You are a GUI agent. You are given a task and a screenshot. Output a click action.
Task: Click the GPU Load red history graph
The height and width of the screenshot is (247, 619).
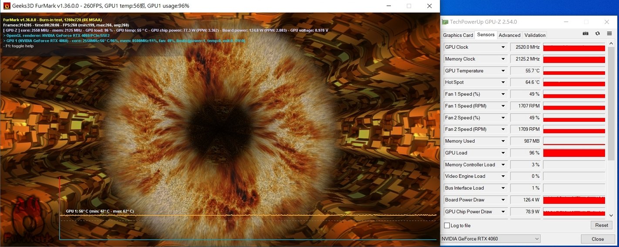[x=574, y=153]
